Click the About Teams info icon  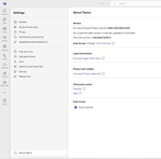click(15, 153)
